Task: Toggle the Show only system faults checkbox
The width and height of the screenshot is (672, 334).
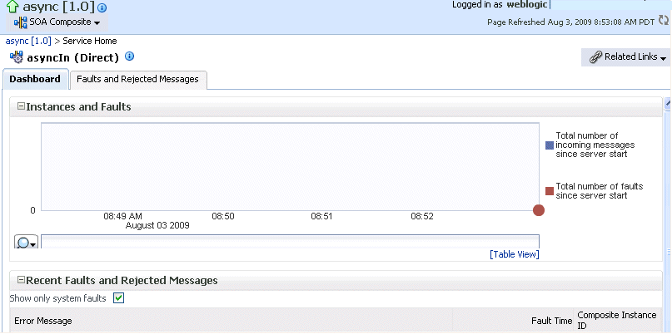Action: coord(119,298)
